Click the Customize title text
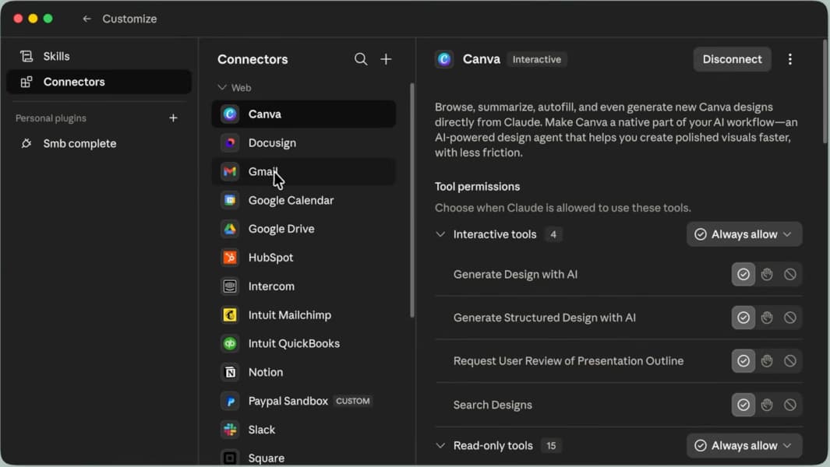 [129, 19]
